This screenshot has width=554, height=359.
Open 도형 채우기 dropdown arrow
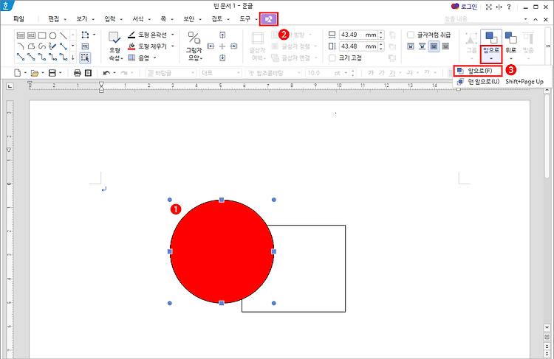point(173,46)
